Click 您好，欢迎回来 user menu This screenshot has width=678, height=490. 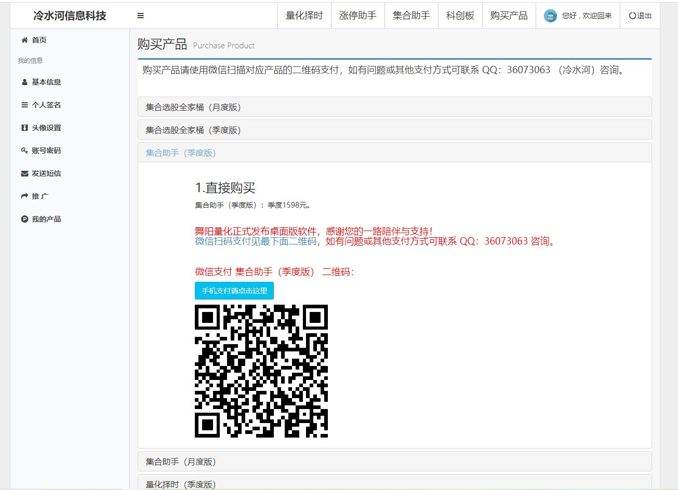pos(578,16)
